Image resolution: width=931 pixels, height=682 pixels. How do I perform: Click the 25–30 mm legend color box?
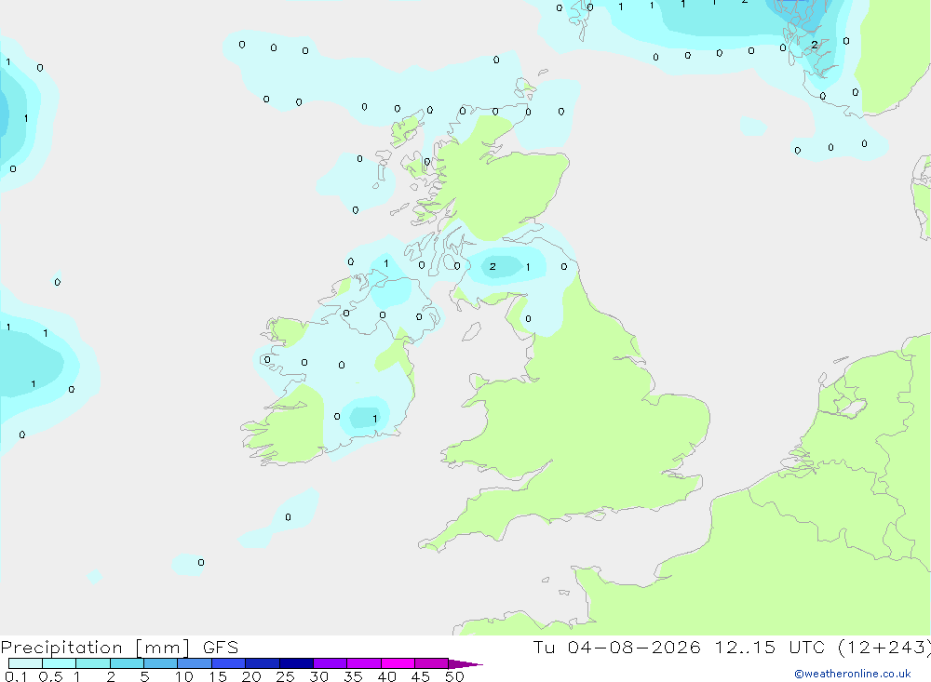pyautogui.click(x=296, y=663)
